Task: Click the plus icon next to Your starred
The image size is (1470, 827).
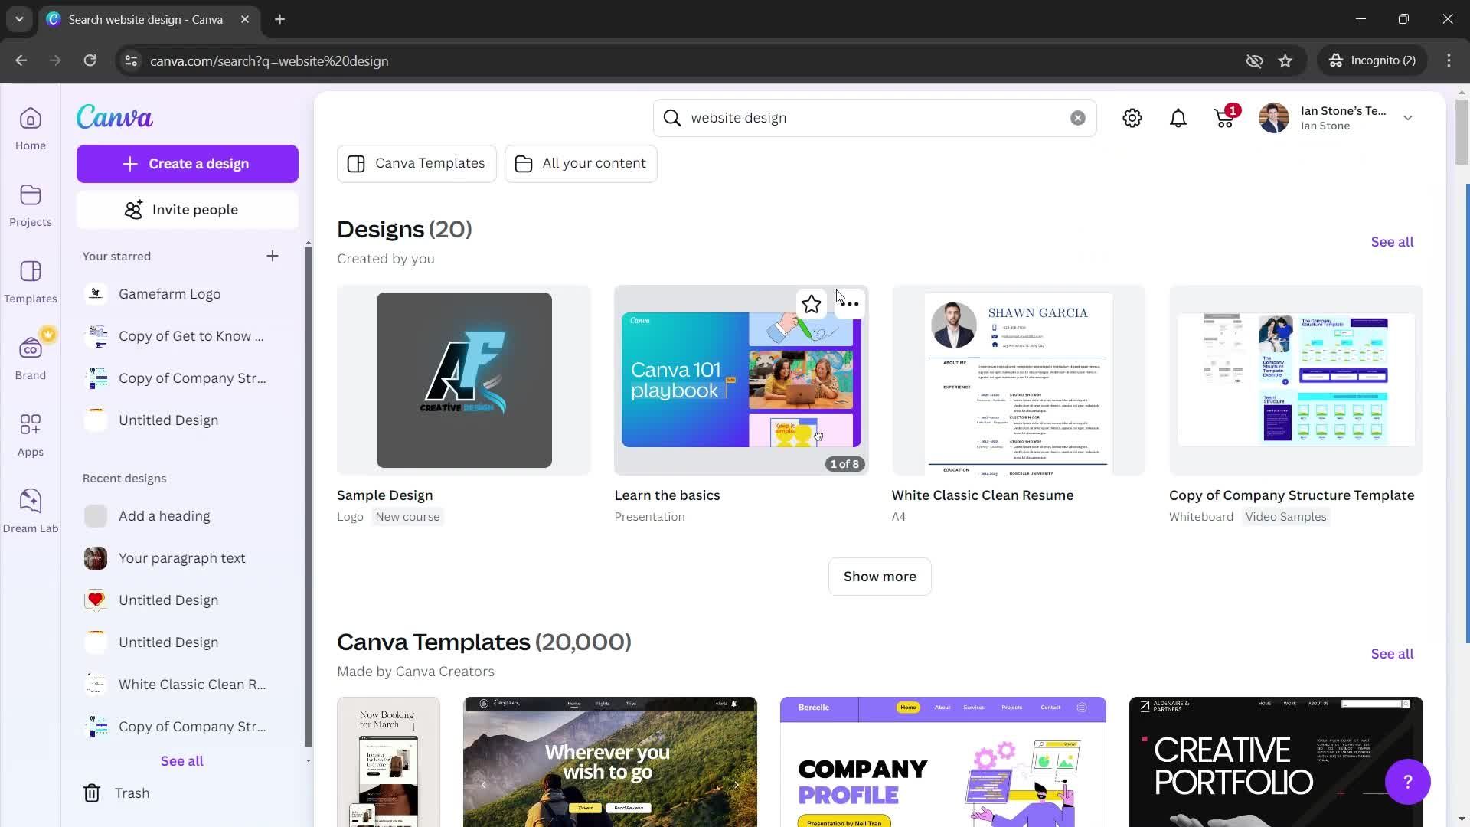Action: pyautogui.click(x=273, y=256)
